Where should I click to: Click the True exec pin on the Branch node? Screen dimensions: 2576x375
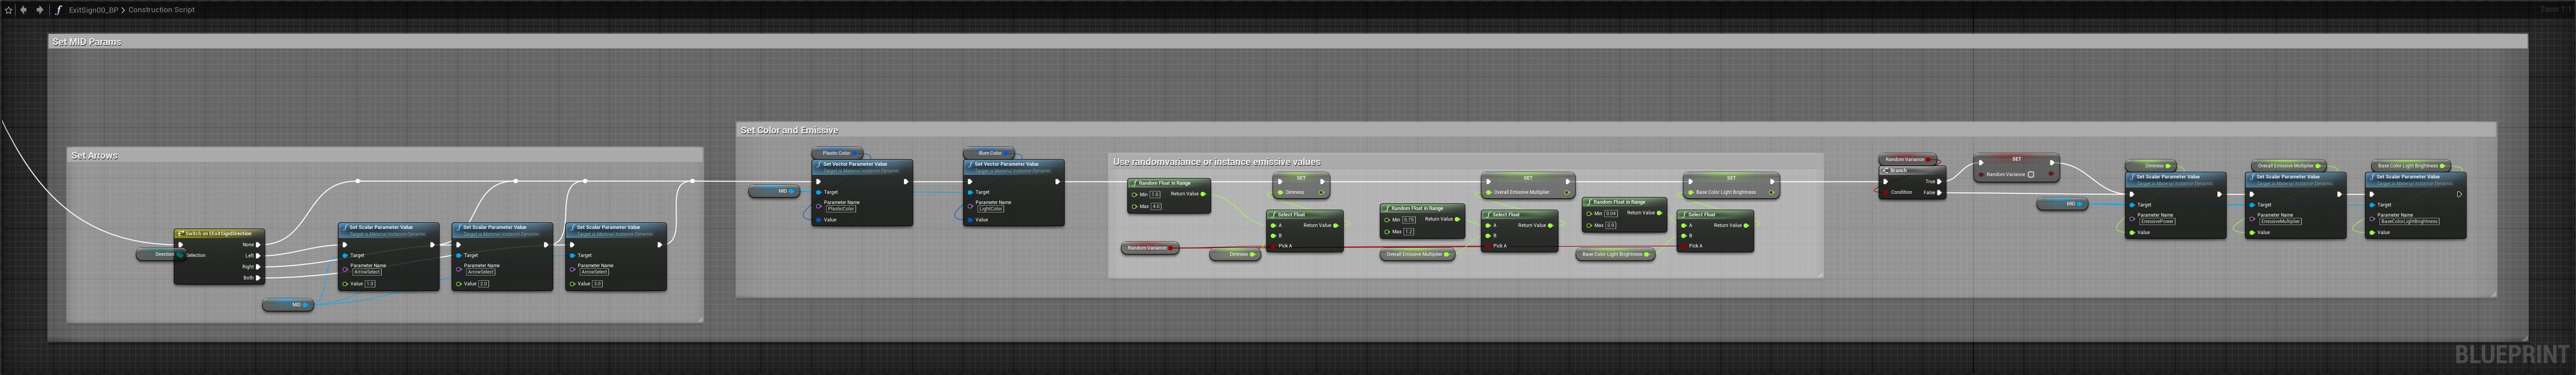pyautogui.click(x=1940, y=181)
